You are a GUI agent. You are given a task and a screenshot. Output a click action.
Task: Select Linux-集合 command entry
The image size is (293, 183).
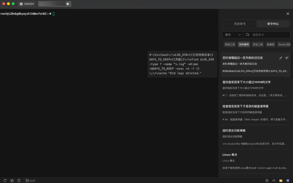256,161
